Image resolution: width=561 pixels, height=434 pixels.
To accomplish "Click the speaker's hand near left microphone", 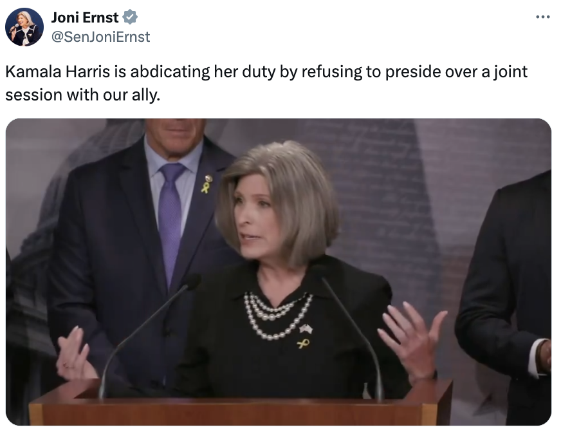I will [75, 354].
